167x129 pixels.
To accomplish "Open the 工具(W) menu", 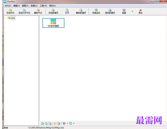I will [x=43, y=6].
